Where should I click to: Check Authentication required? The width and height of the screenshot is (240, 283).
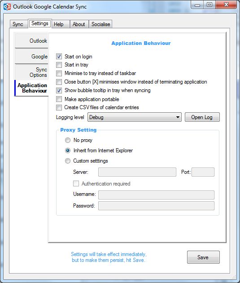click(x=76, y=184)
